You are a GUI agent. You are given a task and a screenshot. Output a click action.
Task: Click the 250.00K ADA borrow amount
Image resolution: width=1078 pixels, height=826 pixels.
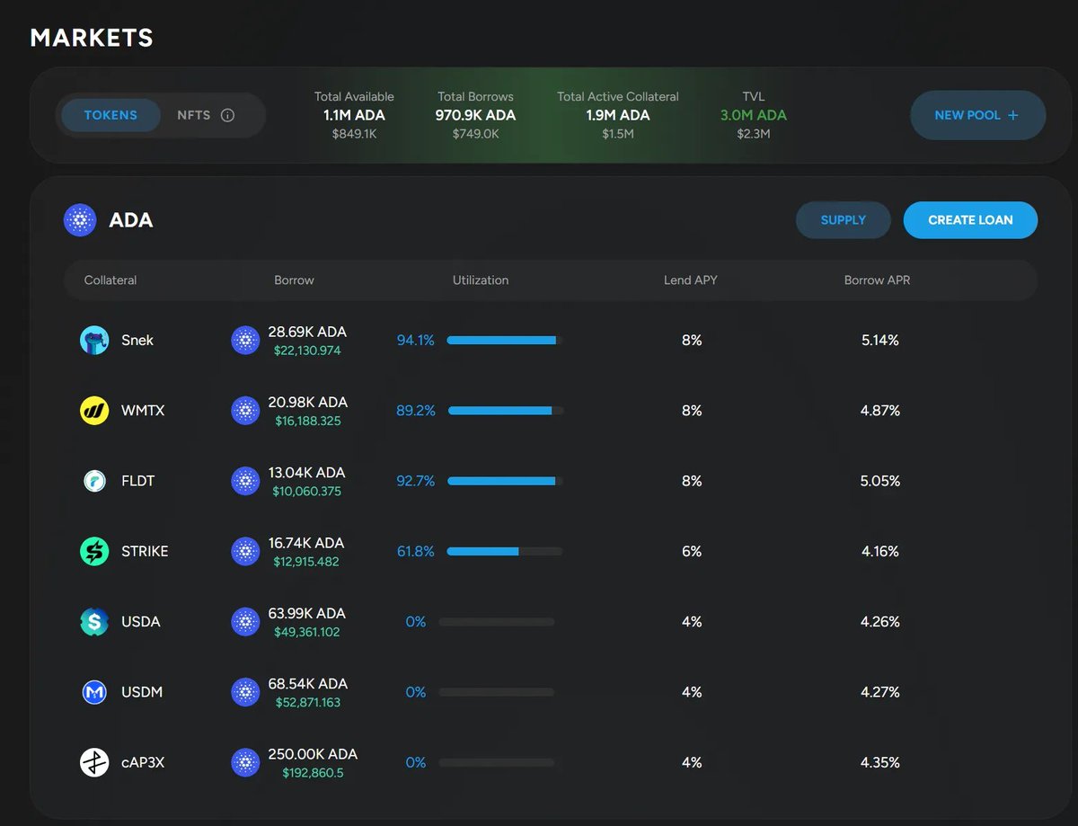(x=313, y=754)
